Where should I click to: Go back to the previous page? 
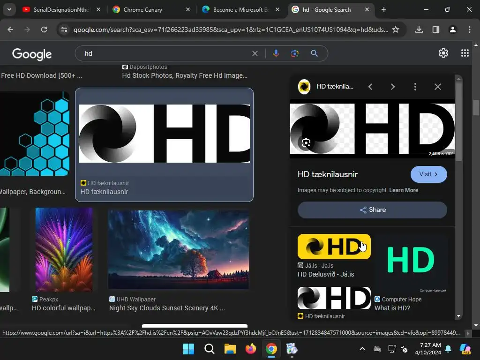pyautogui.click(x=10, y=30)
